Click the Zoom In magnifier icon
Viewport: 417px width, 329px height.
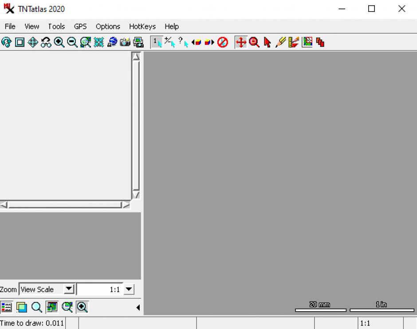tap(59, 42)
